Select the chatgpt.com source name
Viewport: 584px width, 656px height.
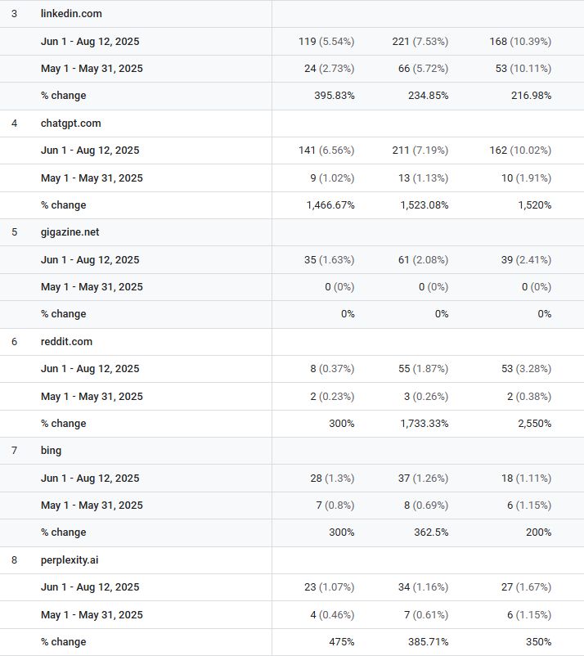[x=70, y=123]
